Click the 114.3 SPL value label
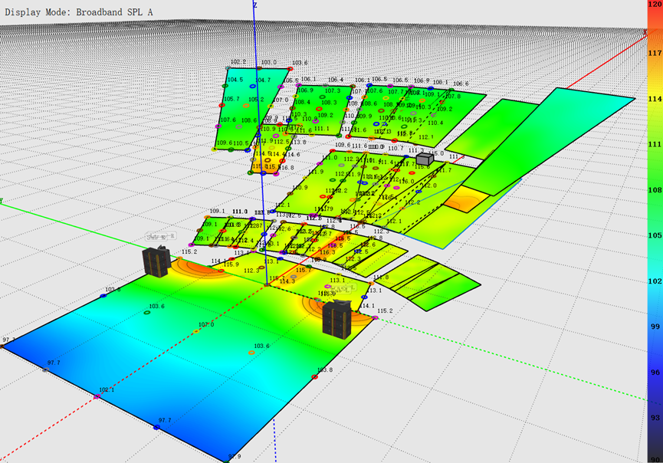The width and height of the screenshot is (663, 463). click(287, 281)
